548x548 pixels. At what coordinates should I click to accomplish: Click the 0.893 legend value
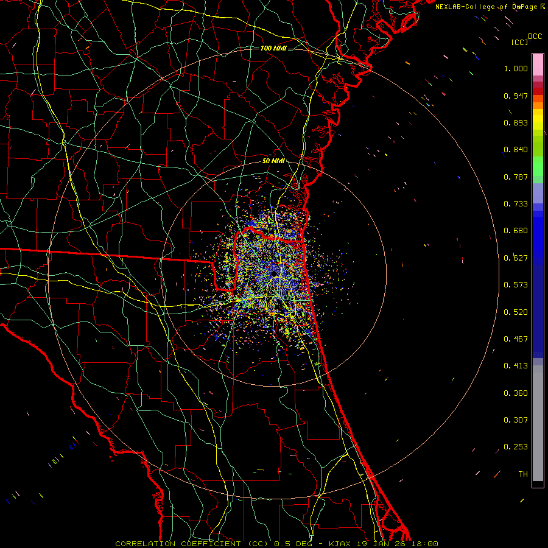point(516,122)
